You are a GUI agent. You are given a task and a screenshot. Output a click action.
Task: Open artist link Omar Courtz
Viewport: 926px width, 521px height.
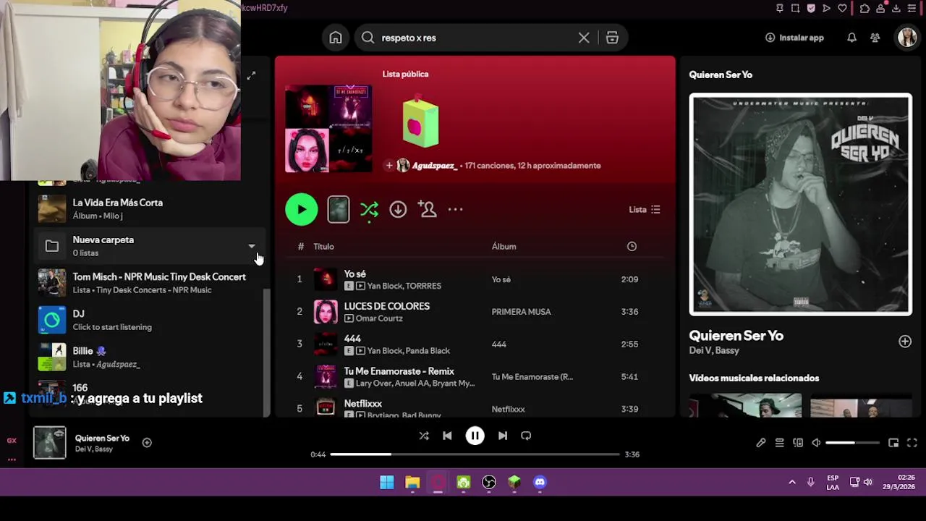click(379, 318)
